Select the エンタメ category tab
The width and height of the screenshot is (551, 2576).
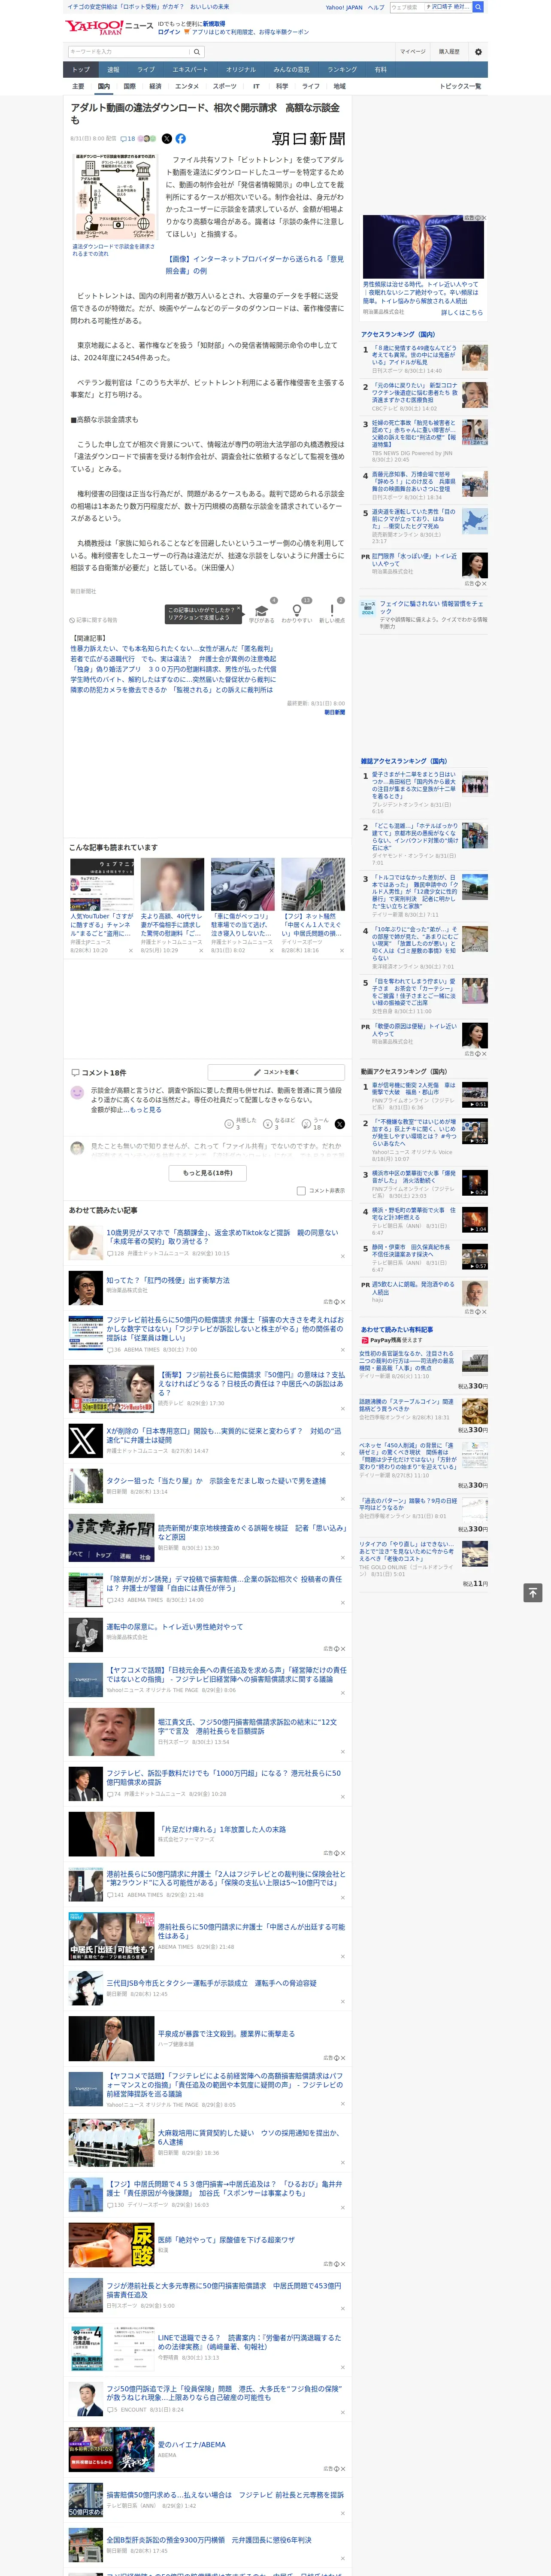187,86
